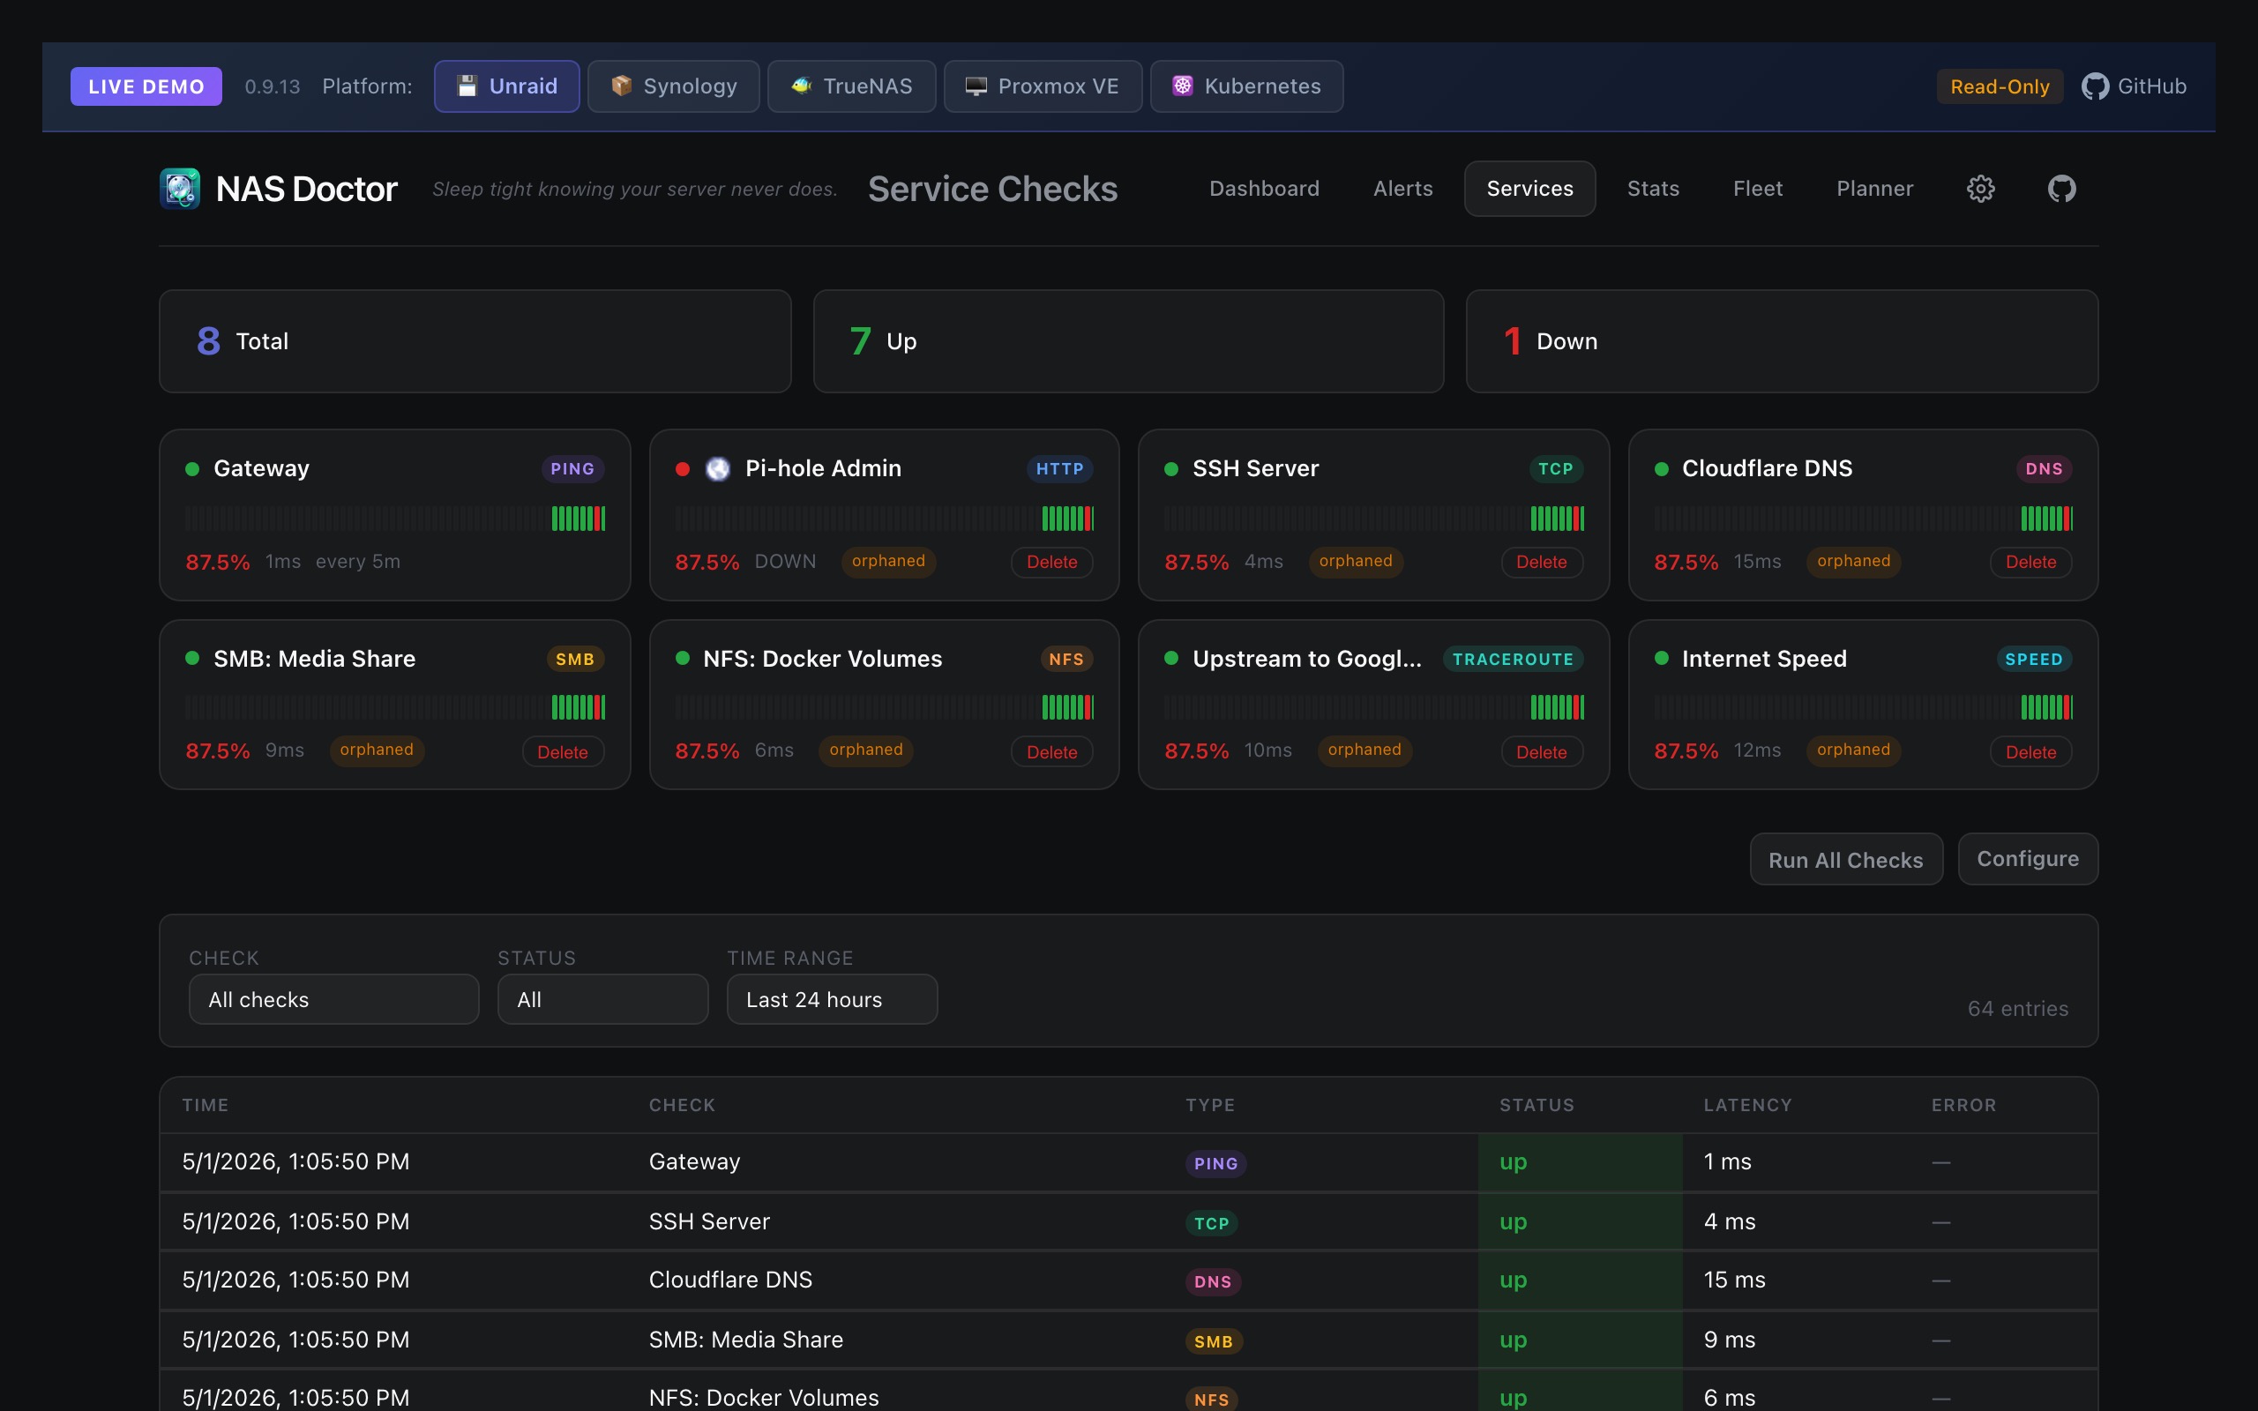Image resolution: width=2258 pixels, height=1411 pixels.
Task: Switch platform to Proxmox VE
Action: click(1043, 86)
